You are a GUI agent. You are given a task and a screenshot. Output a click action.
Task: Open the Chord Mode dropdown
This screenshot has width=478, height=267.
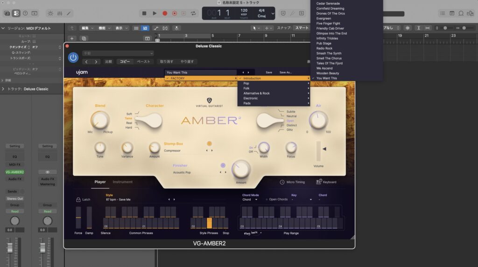pos(250,200)
